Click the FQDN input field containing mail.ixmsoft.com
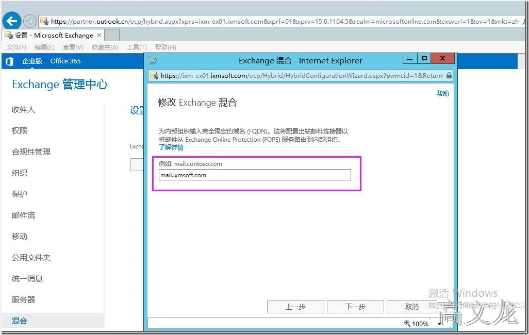 [x=255, y=175]
